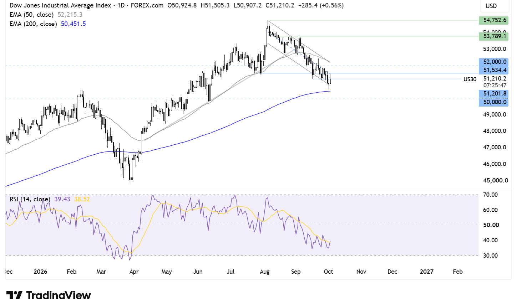Click the 2027 time axis label
Viewport: 517px width, 299px height.
(427, 272)
